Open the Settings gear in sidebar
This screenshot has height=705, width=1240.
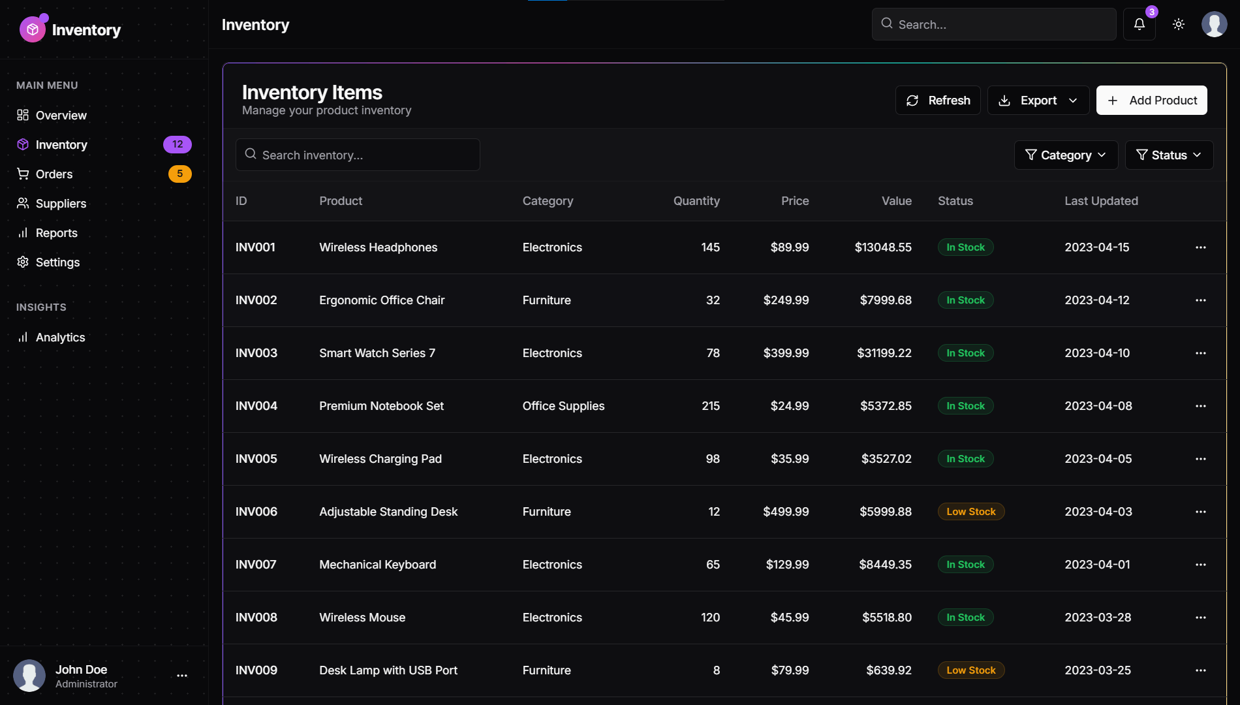click(22, 262)
